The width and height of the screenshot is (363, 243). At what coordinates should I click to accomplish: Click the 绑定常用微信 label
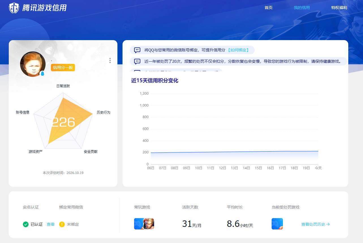[71, 207]
